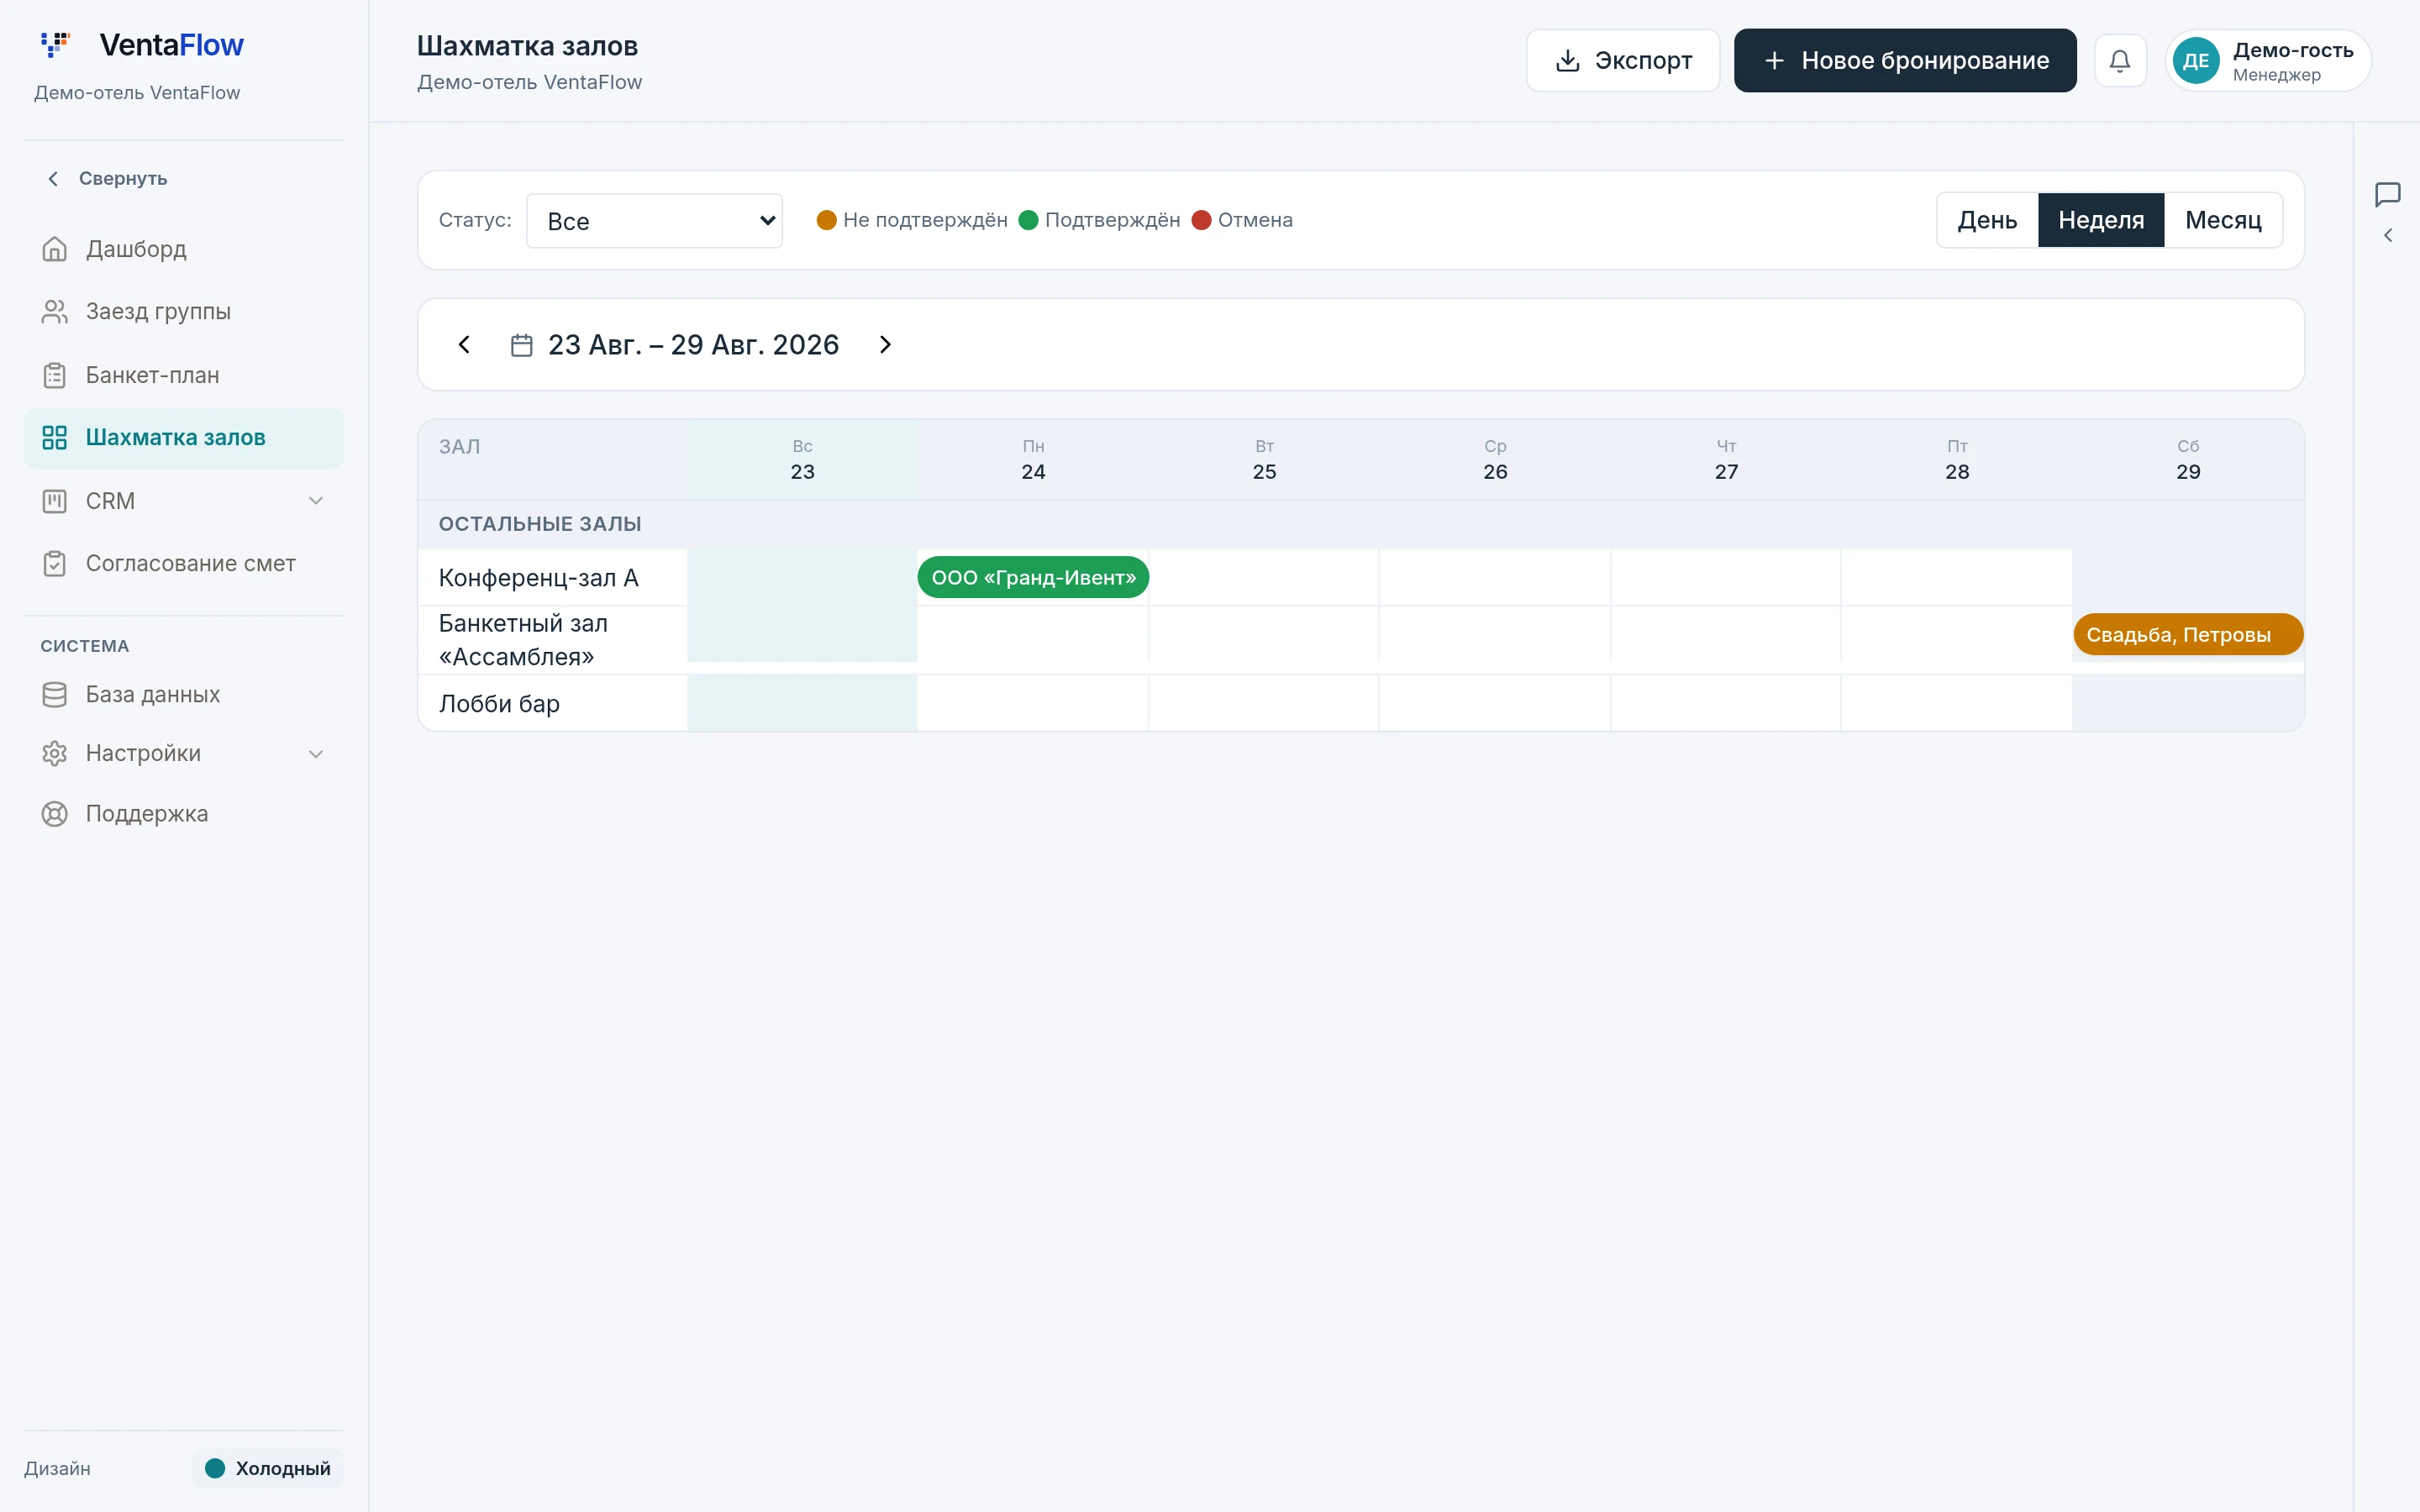2420x1512 pixels.
Task: Open notifications bell
Action: point(2119,61)
